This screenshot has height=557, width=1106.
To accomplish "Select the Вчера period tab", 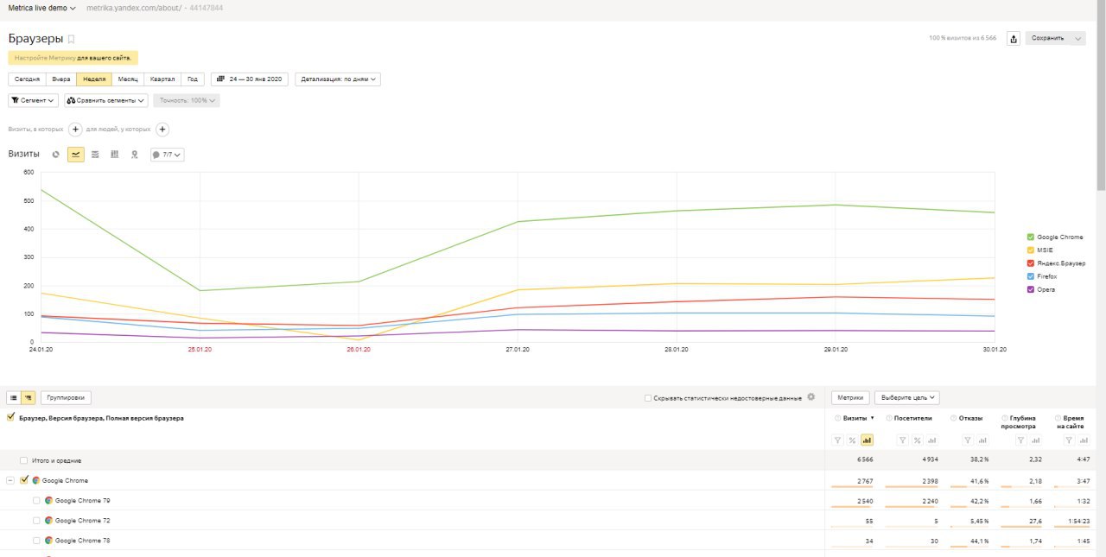I will tap(60, 79).
